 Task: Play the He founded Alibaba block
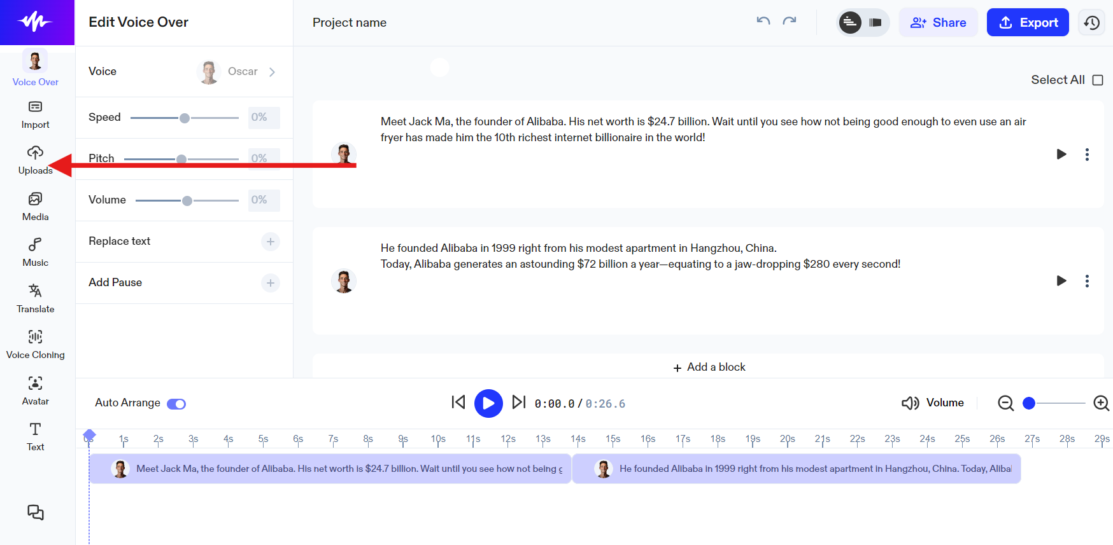(x=1061, y=280)
